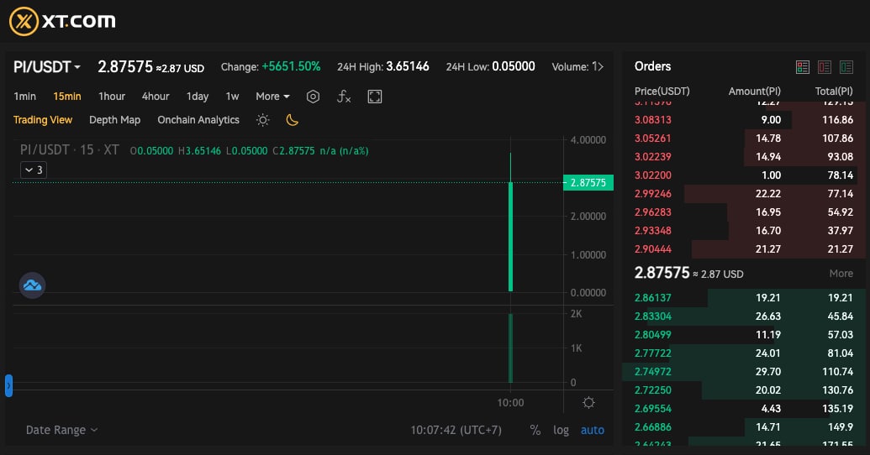Click the 10:07:42 (UTC+7) timezone selector

click(x=456, y=430)
